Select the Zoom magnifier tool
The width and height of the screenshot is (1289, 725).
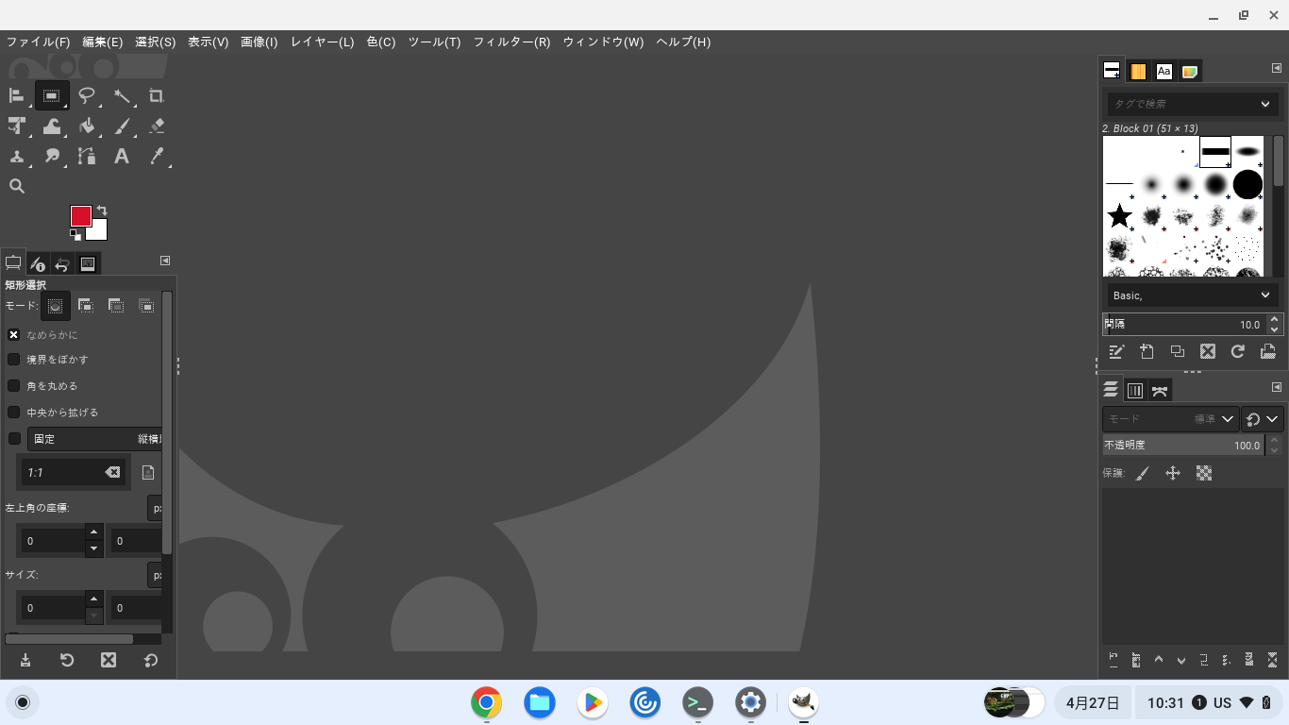click(x=17, y=186)
